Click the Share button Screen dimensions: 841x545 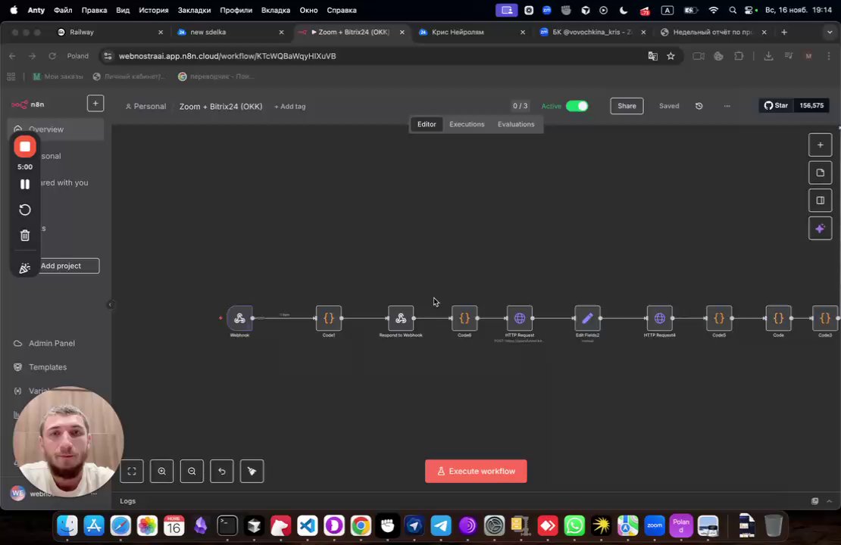[627, 106]
